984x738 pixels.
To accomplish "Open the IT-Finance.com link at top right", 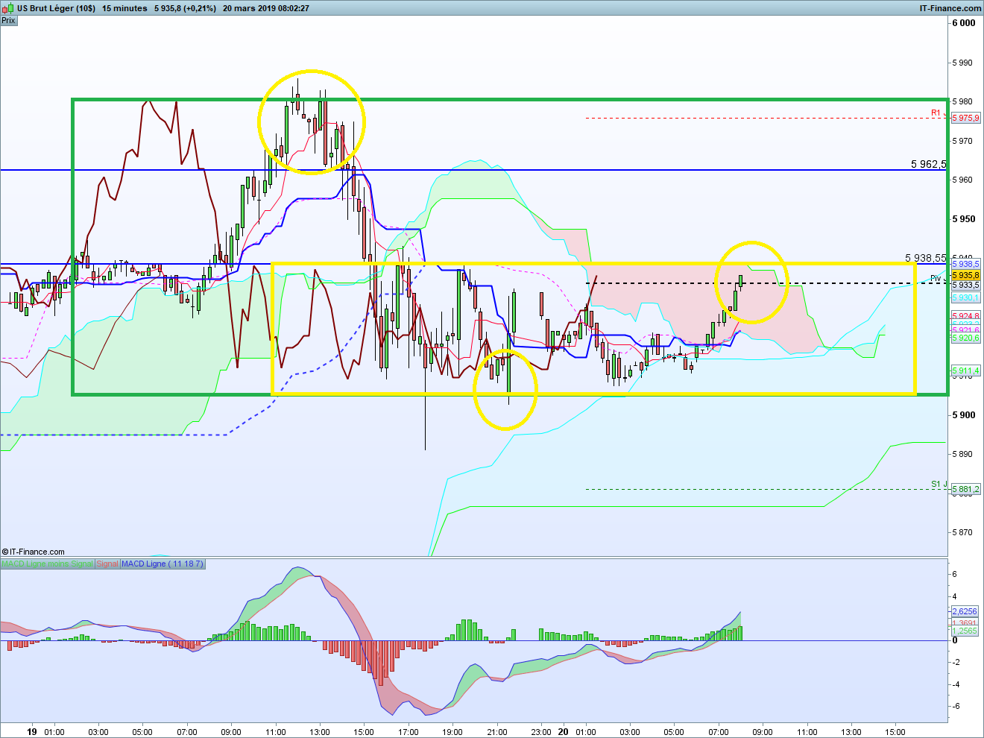I will tap(950, 8).
